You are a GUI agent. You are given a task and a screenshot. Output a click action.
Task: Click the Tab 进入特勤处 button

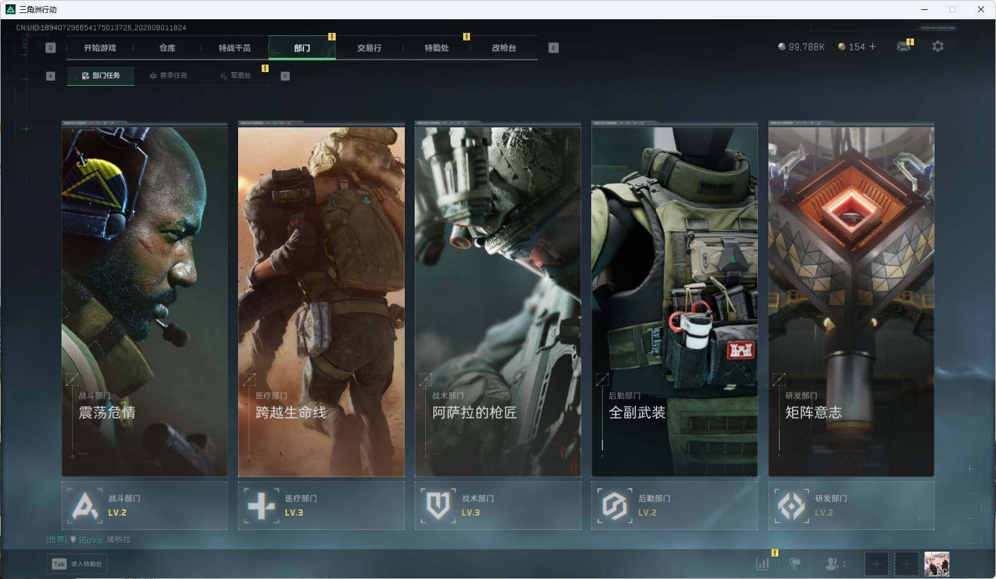[77, 563]
